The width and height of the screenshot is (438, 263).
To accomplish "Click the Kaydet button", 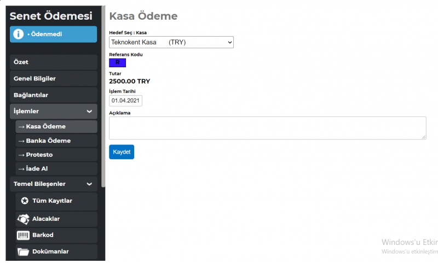I will [122, 152].
